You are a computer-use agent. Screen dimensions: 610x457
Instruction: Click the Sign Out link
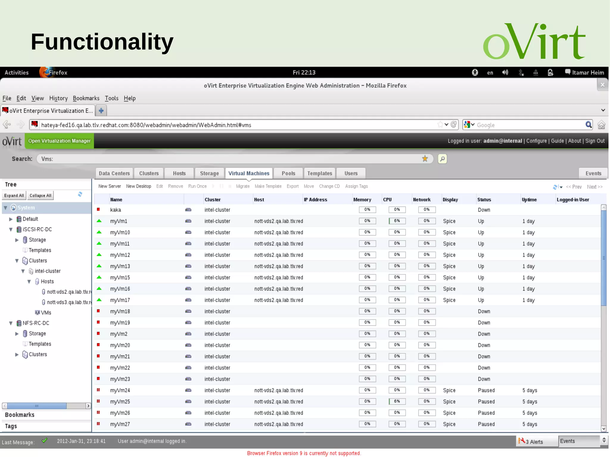595,141
